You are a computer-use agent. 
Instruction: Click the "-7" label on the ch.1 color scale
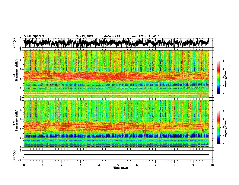coord(223,94)
